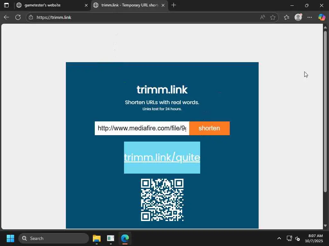Screen dimensions: 329x246
Task: Click the scrollbar down arrow
Action: [x=325, y=226]
